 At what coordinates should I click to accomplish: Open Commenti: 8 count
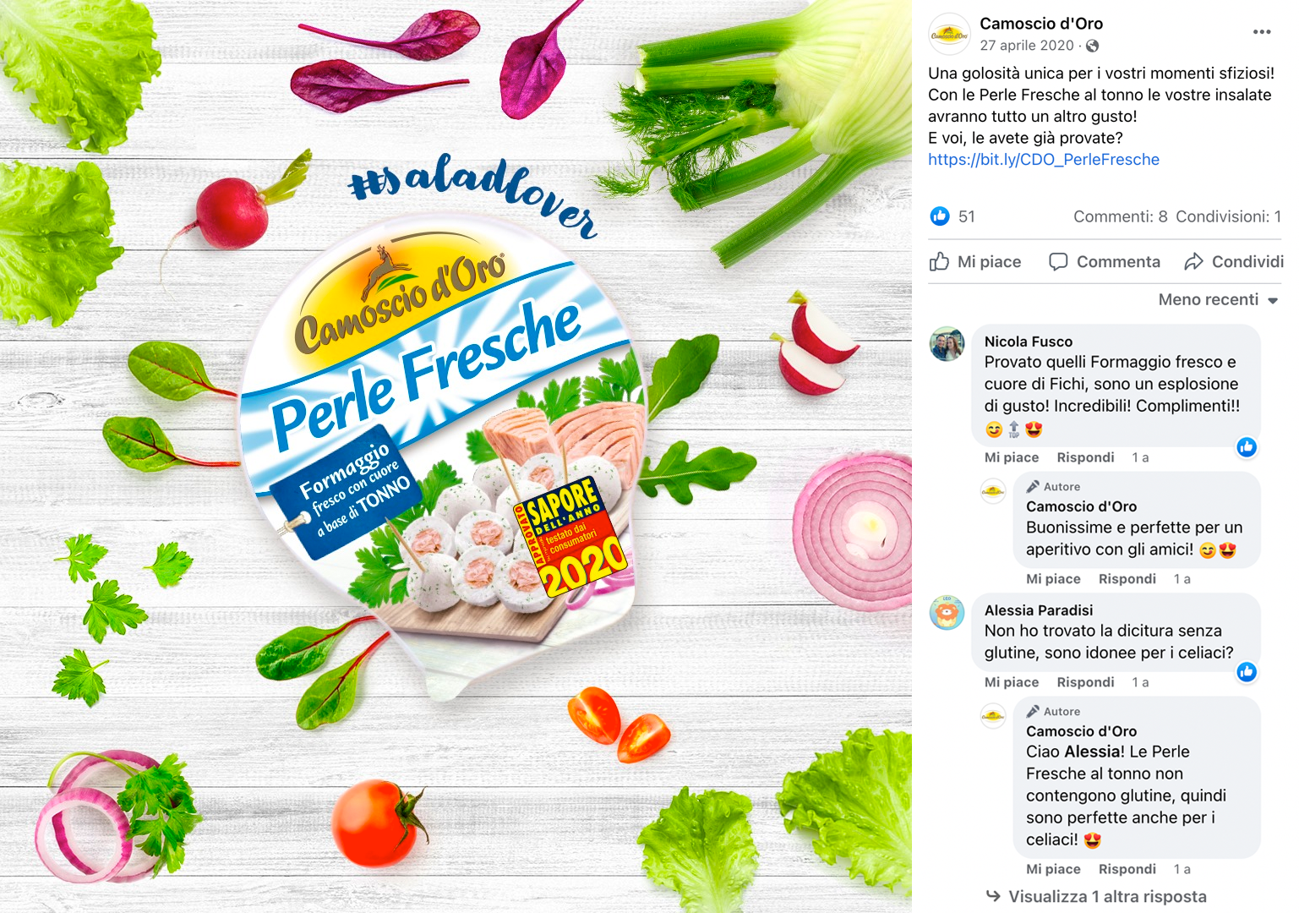(1121, 216)
